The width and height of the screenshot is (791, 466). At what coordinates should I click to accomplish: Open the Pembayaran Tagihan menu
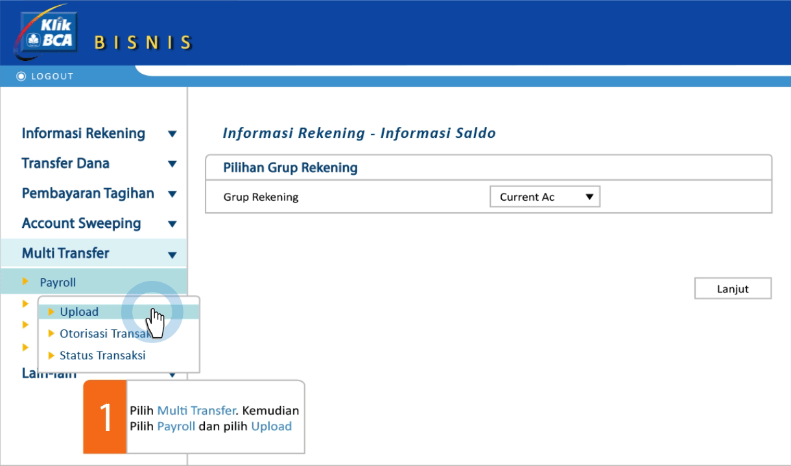pos(87,194)
